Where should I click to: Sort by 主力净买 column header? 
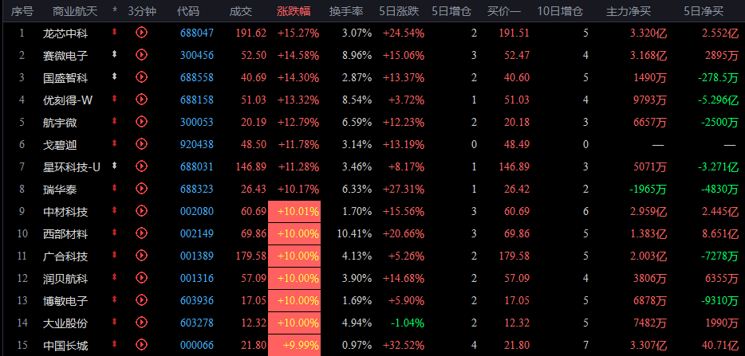pos(629,11)
